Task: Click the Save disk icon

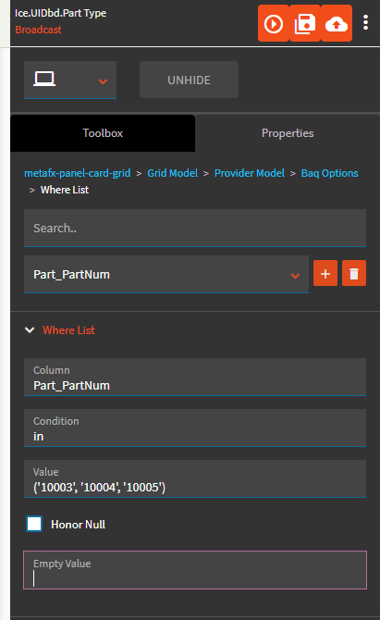Action: 305,24
